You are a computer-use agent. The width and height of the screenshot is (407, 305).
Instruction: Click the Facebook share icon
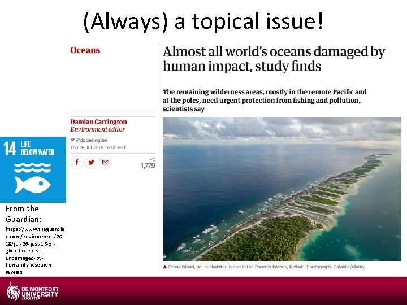[x=77, y=162]
